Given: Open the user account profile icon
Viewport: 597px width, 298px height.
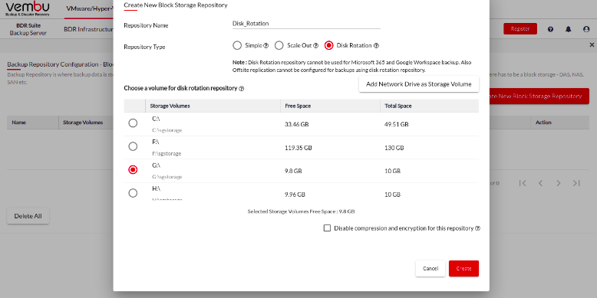Looking at the screenshot, I should click(586, 29).
